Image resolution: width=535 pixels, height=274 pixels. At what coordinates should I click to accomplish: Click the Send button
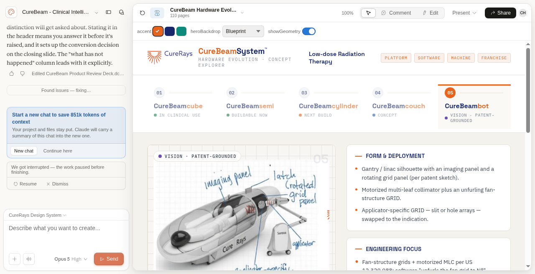(x=109, y=259)
